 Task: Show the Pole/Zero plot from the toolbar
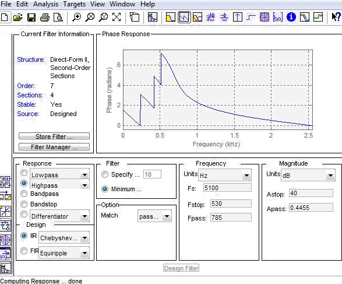[x=265, y=17]
